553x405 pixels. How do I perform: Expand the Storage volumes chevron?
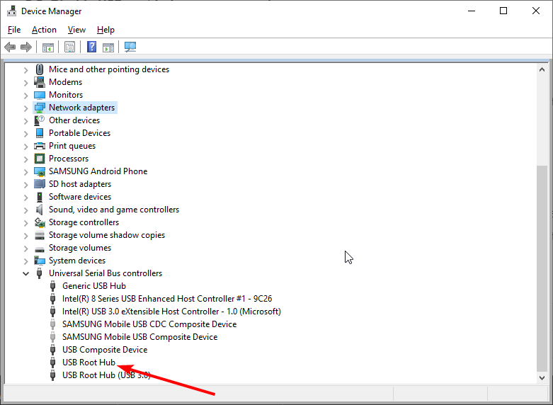point(25,249)
